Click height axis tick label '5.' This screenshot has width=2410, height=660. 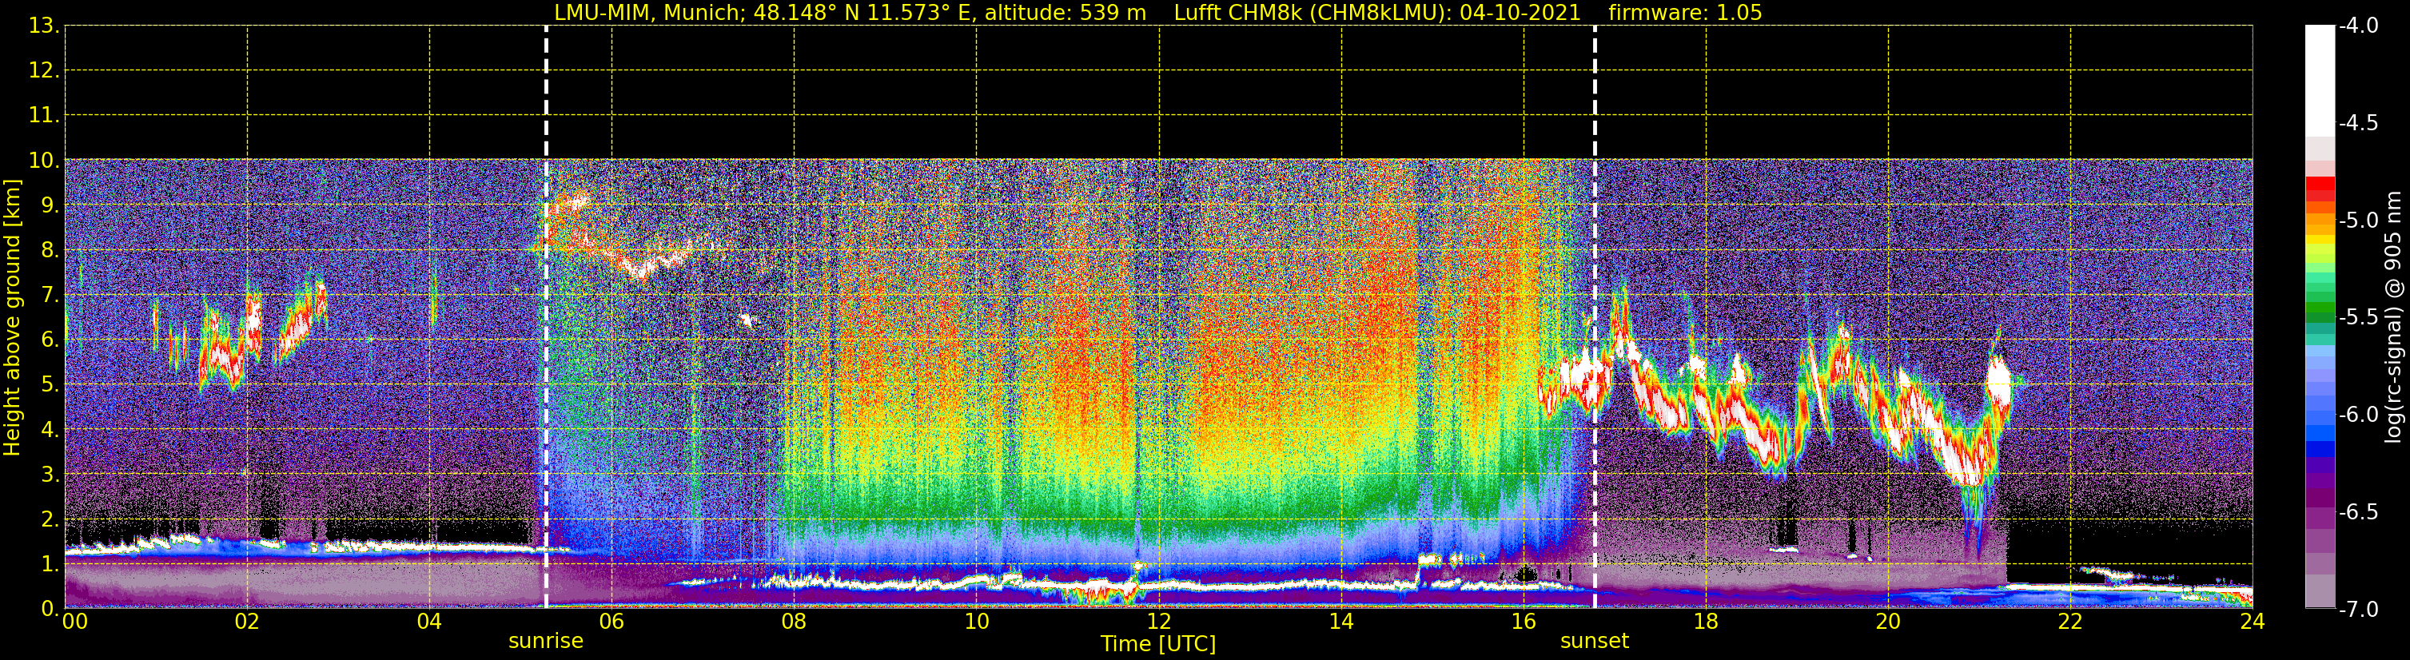click(x=50, y=385)
